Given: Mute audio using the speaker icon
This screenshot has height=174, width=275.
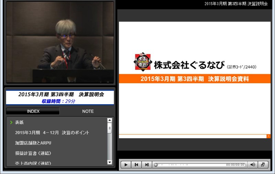Looking at the screenshot, I should click(253, 165).
